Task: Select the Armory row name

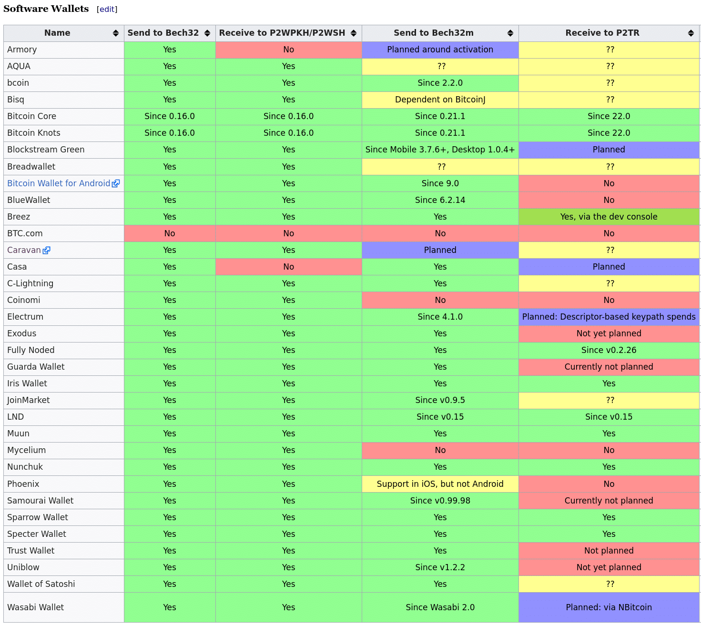Action: (22, 50)
